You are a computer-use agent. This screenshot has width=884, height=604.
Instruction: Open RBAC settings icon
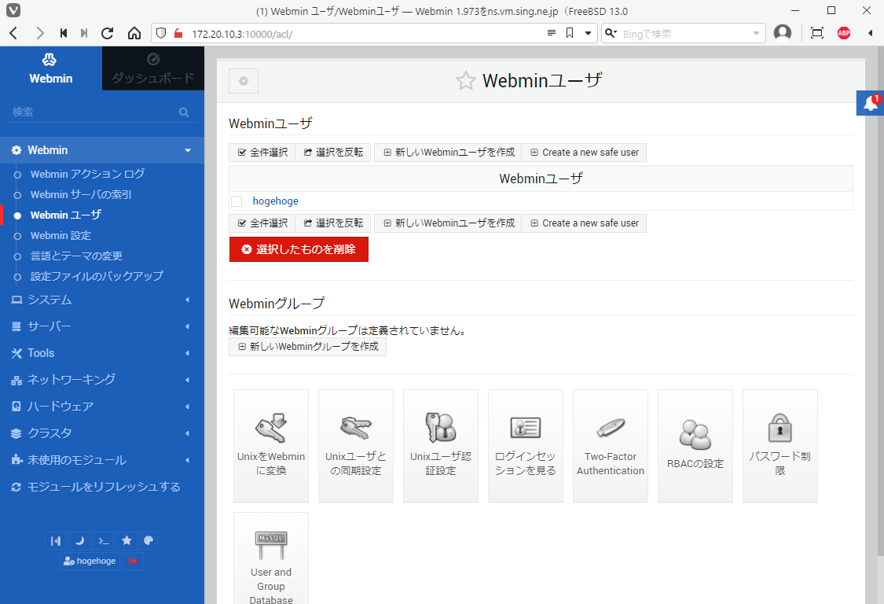pos(695,445)
